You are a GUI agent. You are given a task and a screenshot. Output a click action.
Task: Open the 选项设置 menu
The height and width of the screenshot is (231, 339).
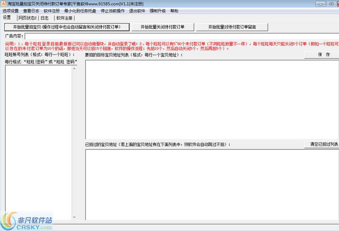11,11
